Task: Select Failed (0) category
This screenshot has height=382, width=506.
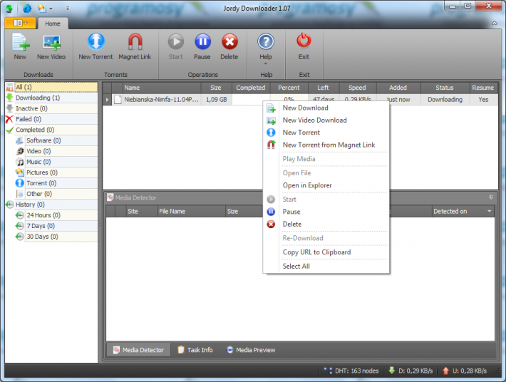Action: [x=51, y=119]
